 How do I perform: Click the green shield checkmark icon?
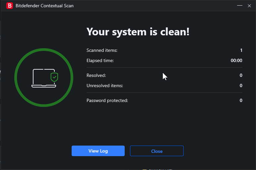54,77
